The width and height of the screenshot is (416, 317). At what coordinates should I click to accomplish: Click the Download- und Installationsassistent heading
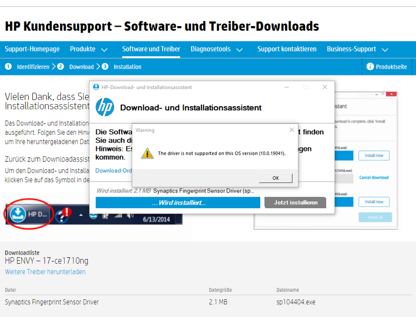(191, 108)
